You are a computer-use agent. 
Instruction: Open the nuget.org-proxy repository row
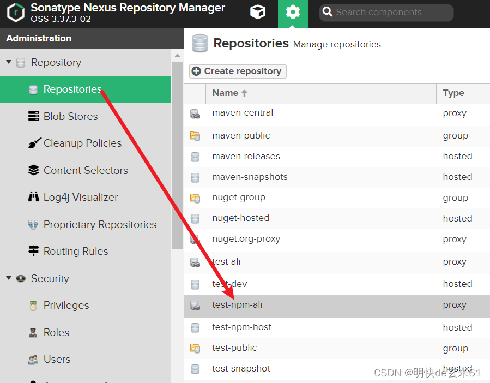pyautogui.click(x=337, y=240)
